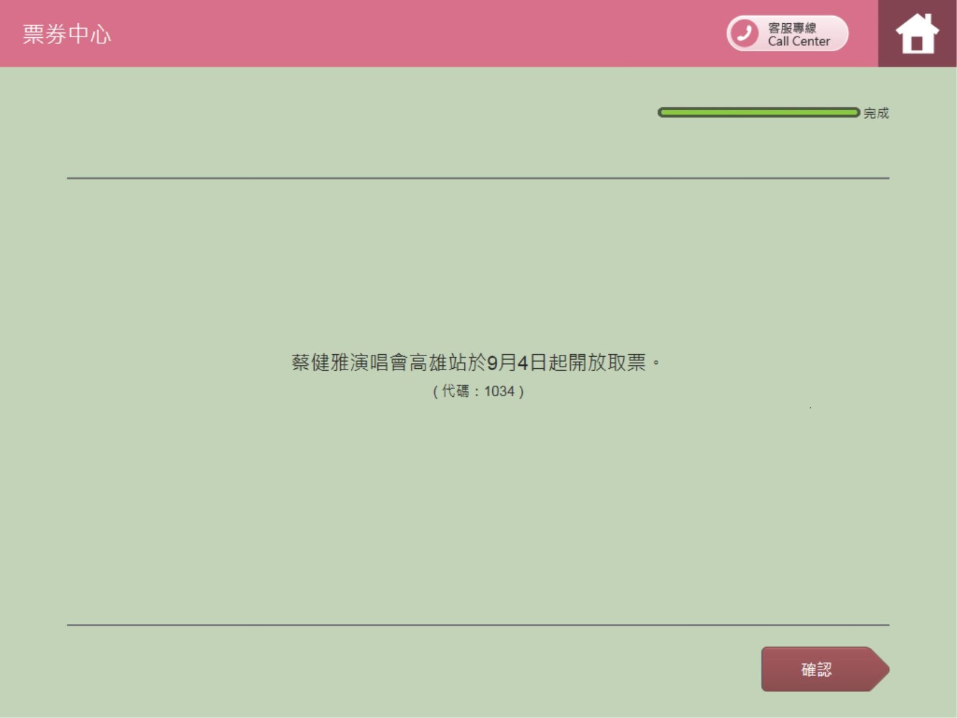Image resolution: width=957 pixels, height=718 pixels.
Task: Confirm with the 確認 button
Action: (824, 669)
